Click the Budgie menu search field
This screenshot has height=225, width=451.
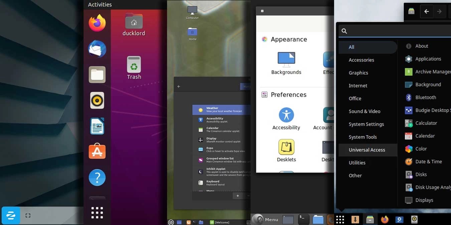[x=395, y=31]
